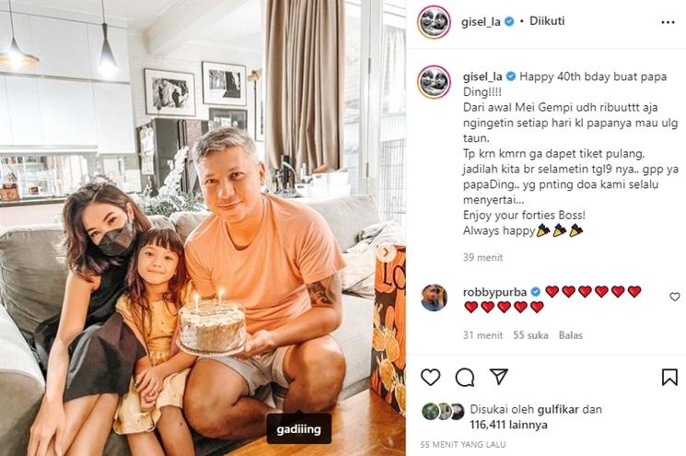
Task: Go to next photo carousel arrow
Action: pos(387,252)
